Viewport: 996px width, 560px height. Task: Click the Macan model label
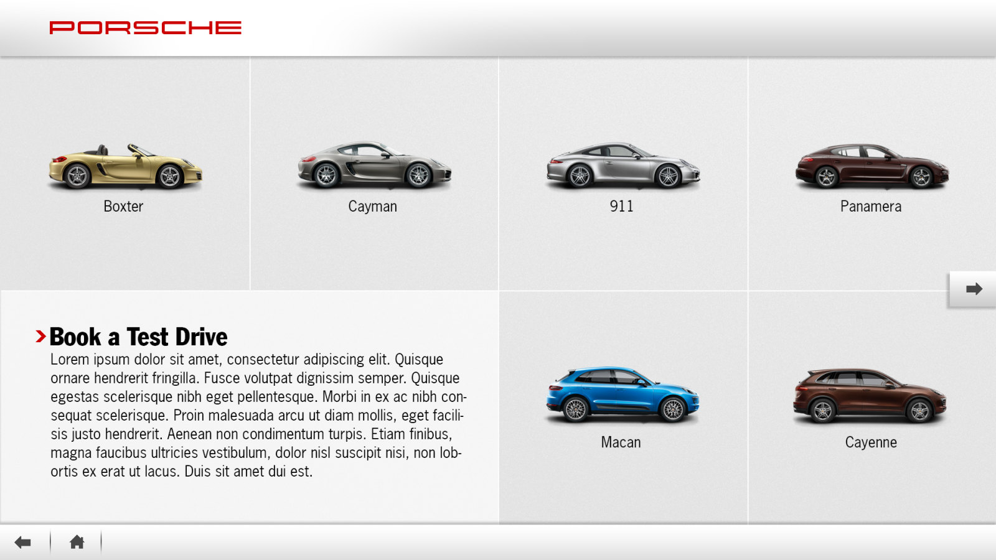621,442
